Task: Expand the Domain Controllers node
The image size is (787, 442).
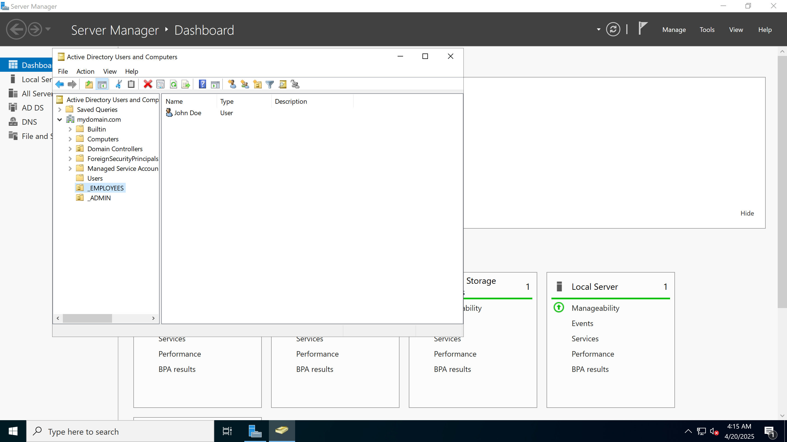Action: tap(70, 149)
